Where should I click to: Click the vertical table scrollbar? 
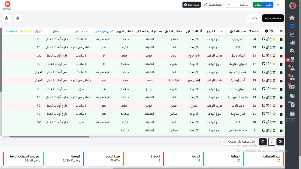click(x=1, y=60)
